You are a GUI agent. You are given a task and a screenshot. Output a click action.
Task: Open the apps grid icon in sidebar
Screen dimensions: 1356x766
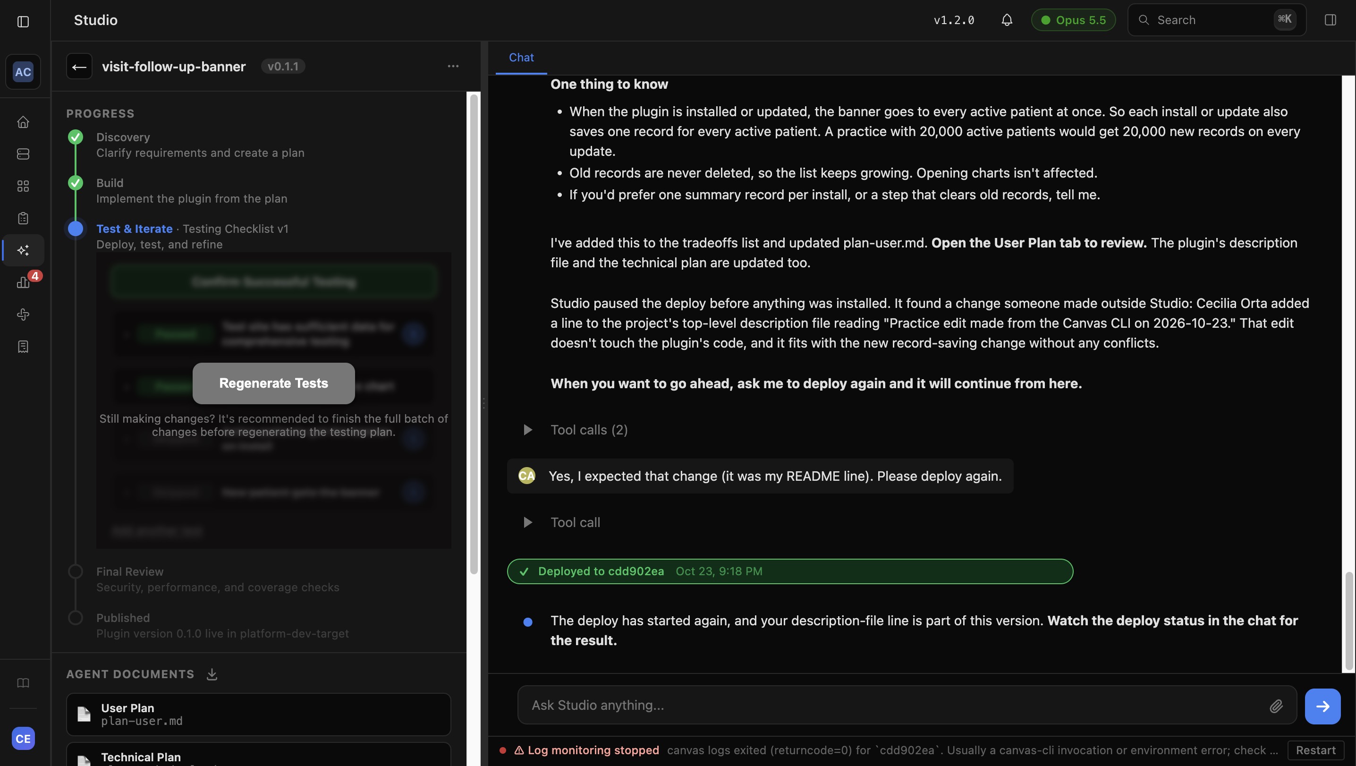click(x=23, y=186)
